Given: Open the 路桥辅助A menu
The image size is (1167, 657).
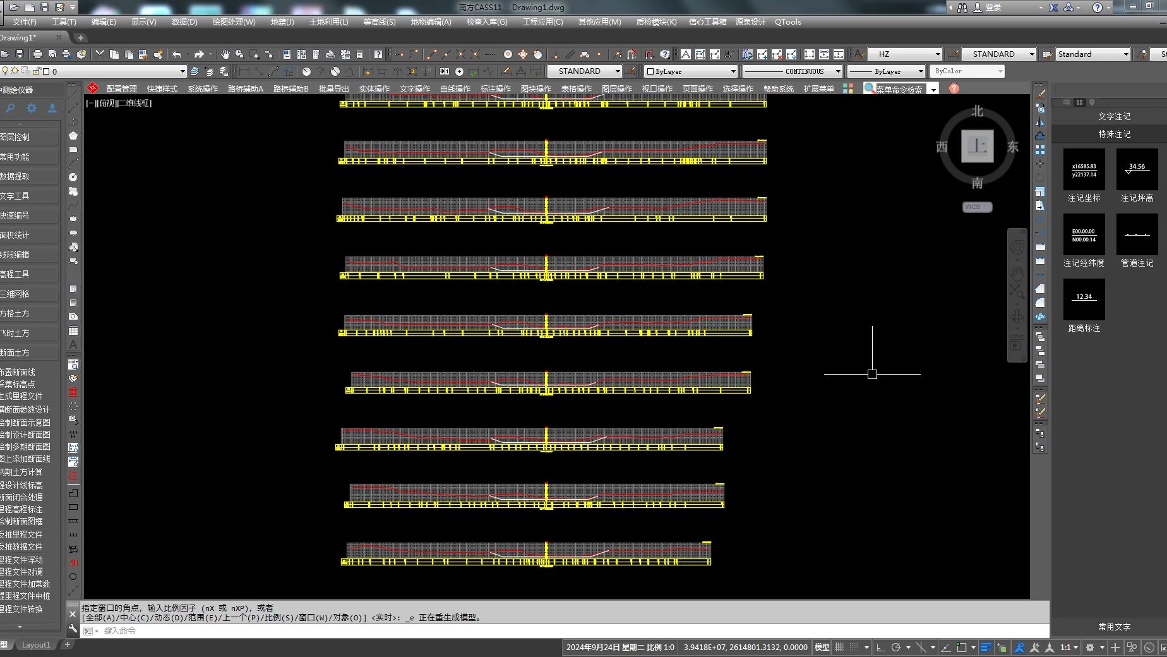Looking at the screenshot, I should point(245,89).
